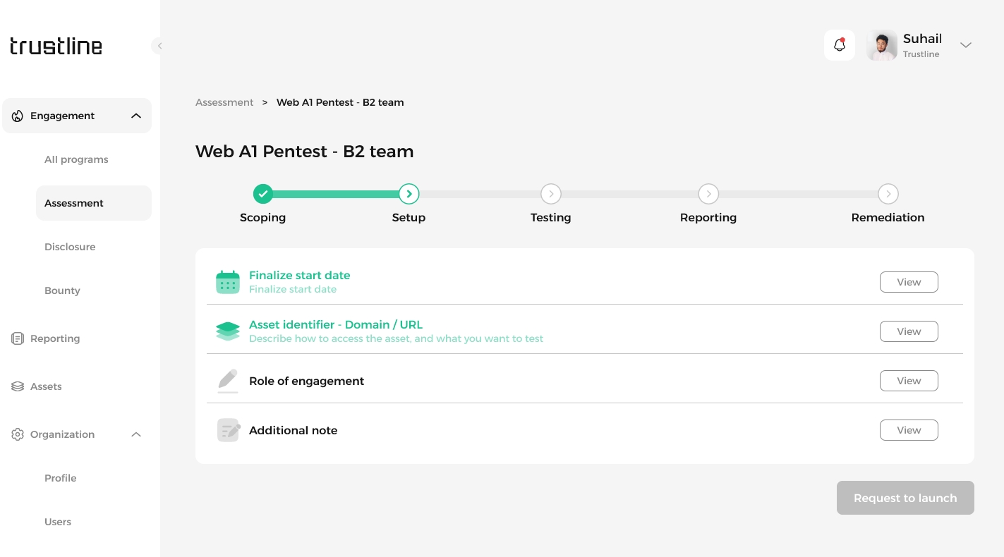Click the Assessment breadcrumb link
The image size is (1004, 557).
pyautogui.click(x=224, y=102)
